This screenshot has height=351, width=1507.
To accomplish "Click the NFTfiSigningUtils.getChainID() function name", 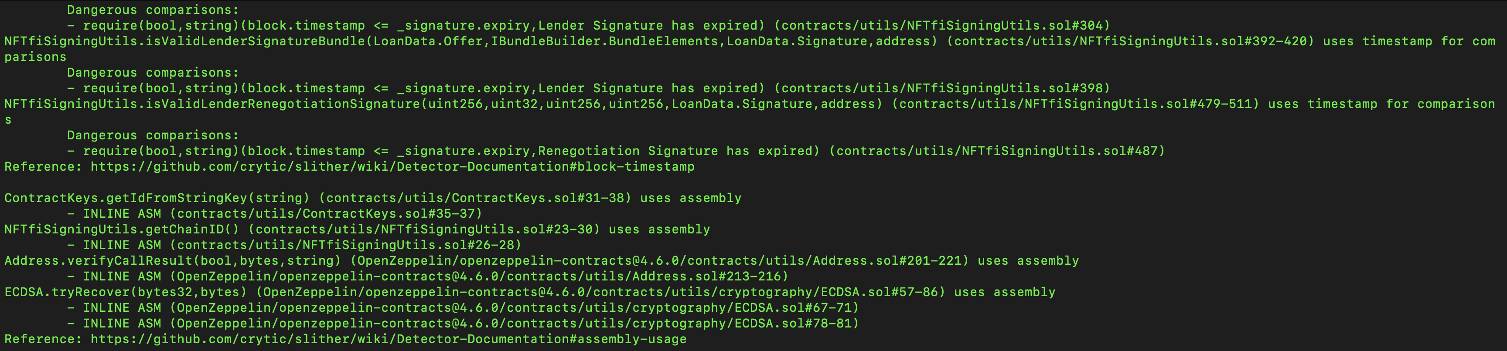I will pos(122,229).
